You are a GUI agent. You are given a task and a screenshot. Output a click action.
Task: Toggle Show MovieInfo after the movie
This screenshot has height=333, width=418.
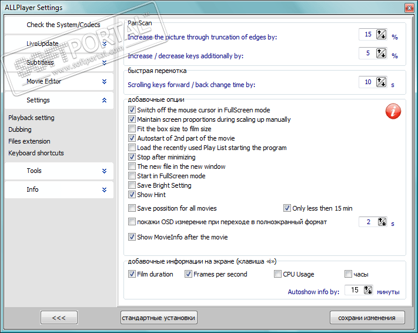pyautogui.click(x=132, y=237)
